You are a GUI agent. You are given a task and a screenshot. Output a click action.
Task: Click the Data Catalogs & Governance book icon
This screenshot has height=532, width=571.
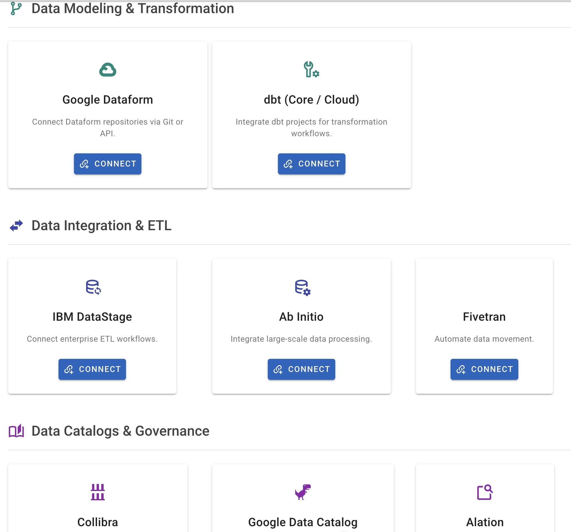click(16, 431)
